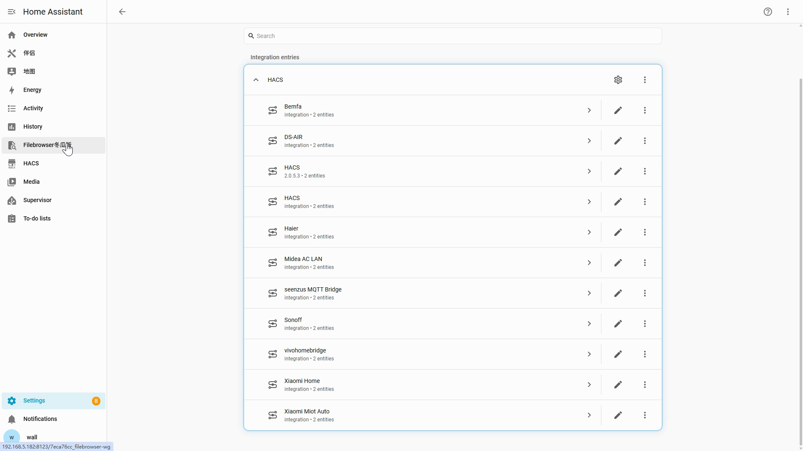This screenshot has height=451, width=803.
Task: Edit the vivohomebridge entry
Action: point(618,354)
